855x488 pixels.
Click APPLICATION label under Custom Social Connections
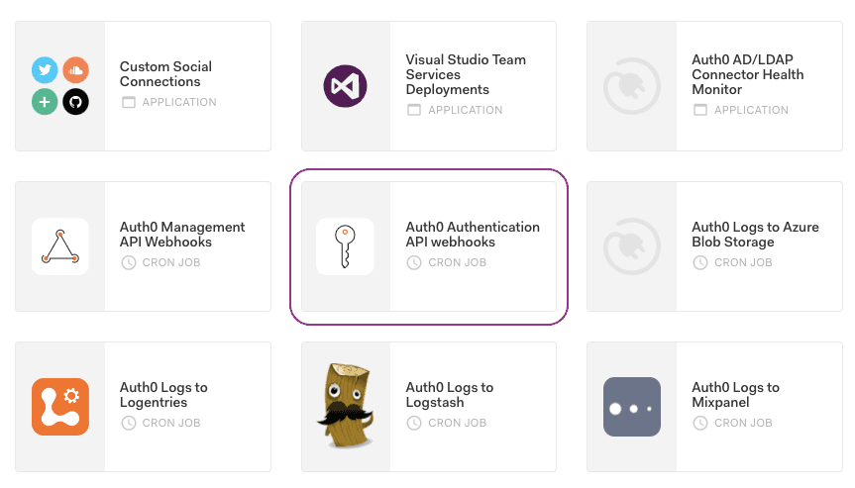[179, 102]
